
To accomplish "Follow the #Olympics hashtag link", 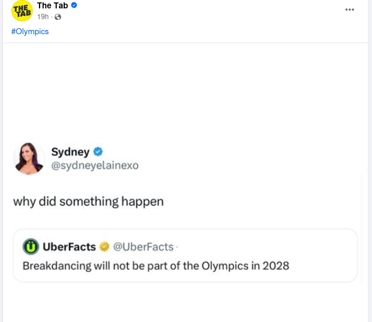I will point(30,31).
